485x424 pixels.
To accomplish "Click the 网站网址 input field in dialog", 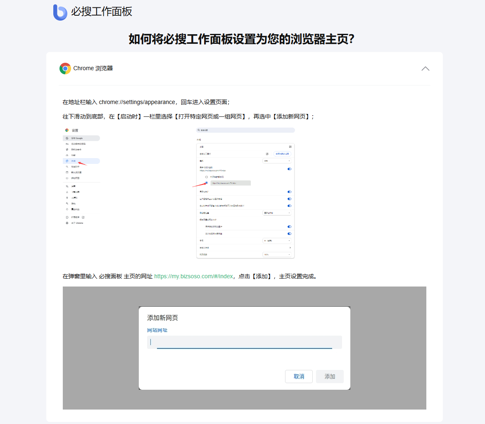I will [x=244, y=342].
